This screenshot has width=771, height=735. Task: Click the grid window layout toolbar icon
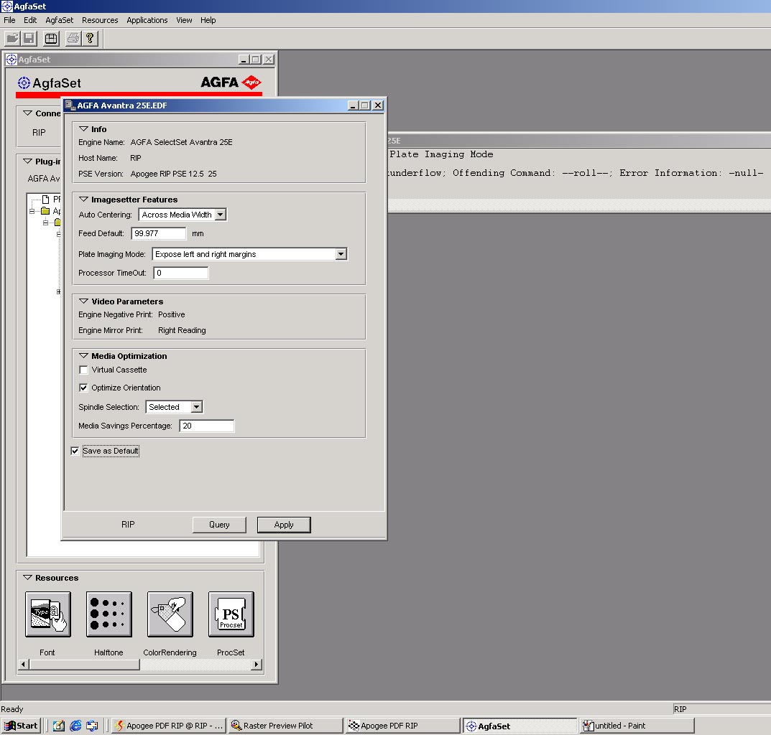point(51,38)
